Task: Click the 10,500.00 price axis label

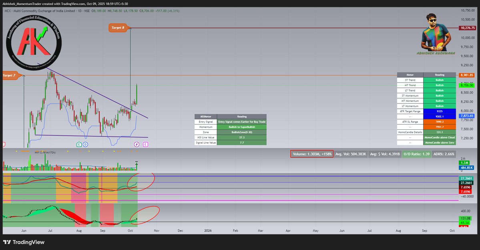Action: tap(468, 20)
